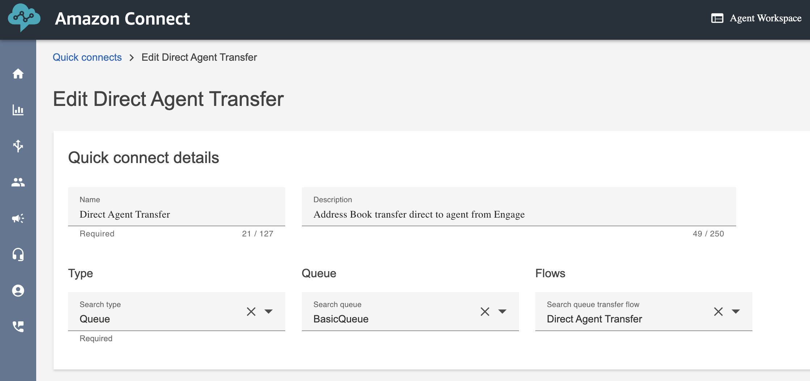Open the Home dashboard sidebar icon
The height and width of the screenshot is (381, 810).
click(18, 74)
